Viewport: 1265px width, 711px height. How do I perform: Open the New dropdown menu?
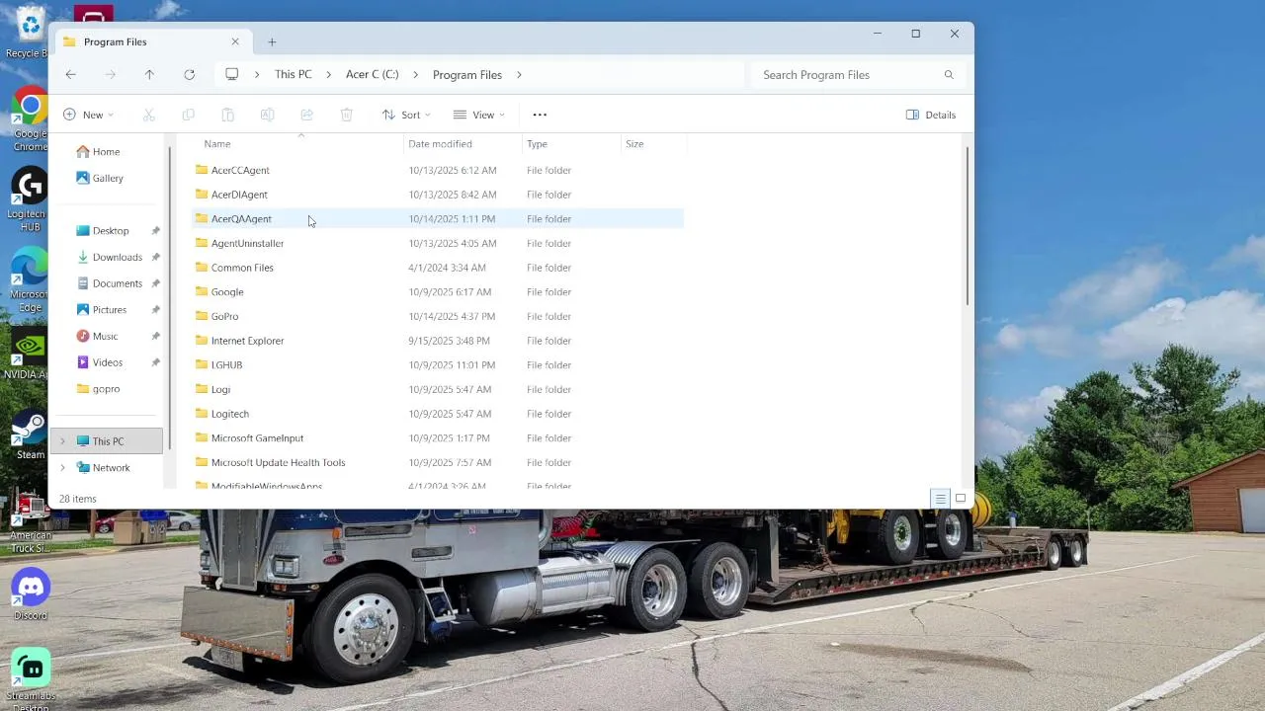click(89, 115)
